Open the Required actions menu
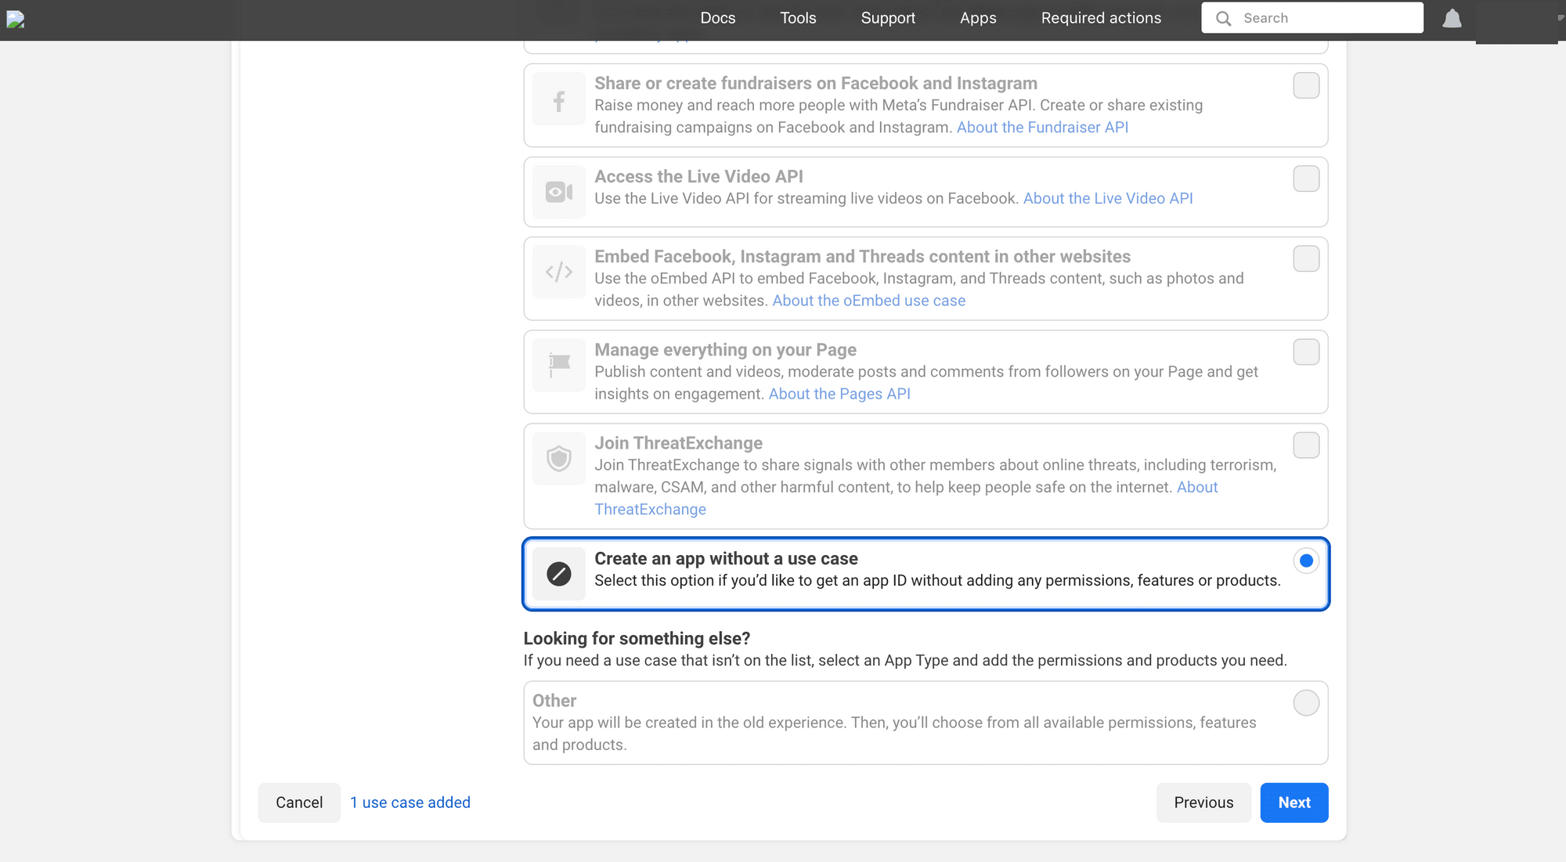 click(x=1100, y=17)
